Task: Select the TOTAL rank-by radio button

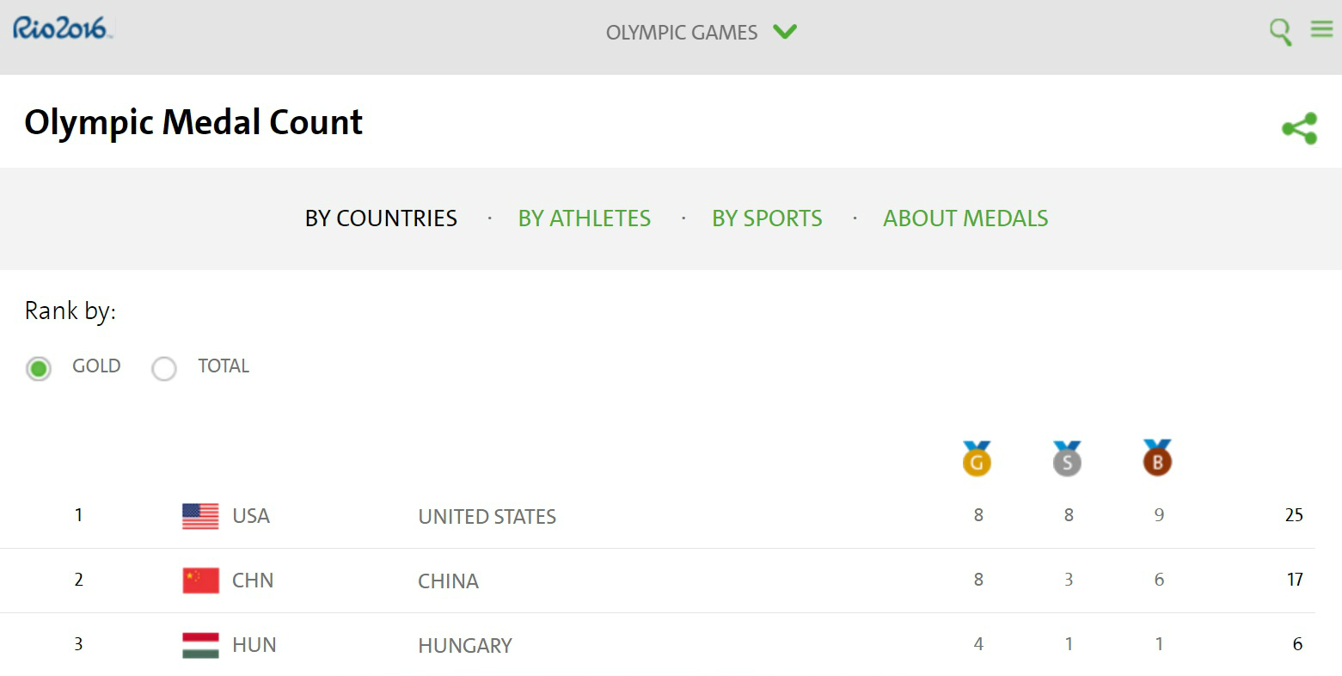Action: click(164, 368)
